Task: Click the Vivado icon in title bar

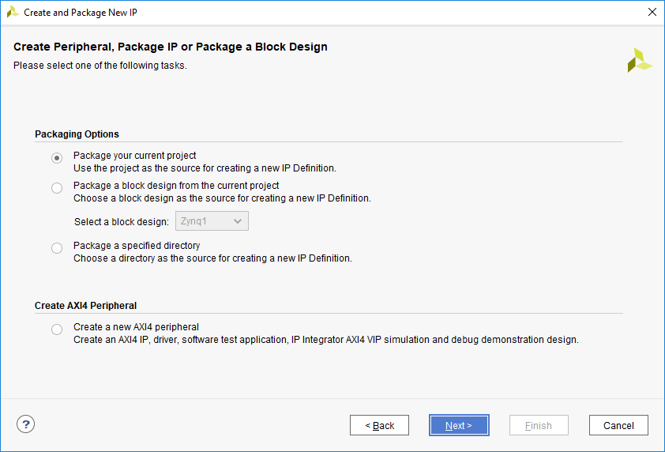Action: [x=13, y=12]
